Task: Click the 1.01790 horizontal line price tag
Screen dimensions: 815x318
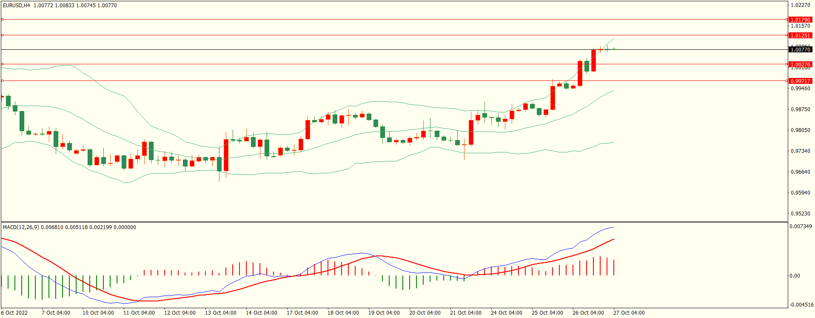Action: point(800,20)
